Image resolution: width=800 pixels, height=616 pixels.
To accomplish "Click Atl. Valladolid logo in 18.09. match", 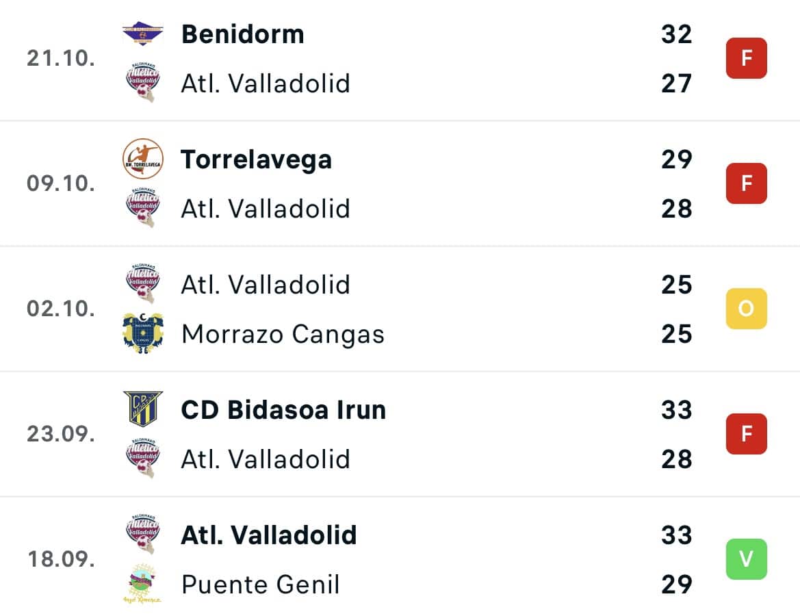I will pos(143,534).
